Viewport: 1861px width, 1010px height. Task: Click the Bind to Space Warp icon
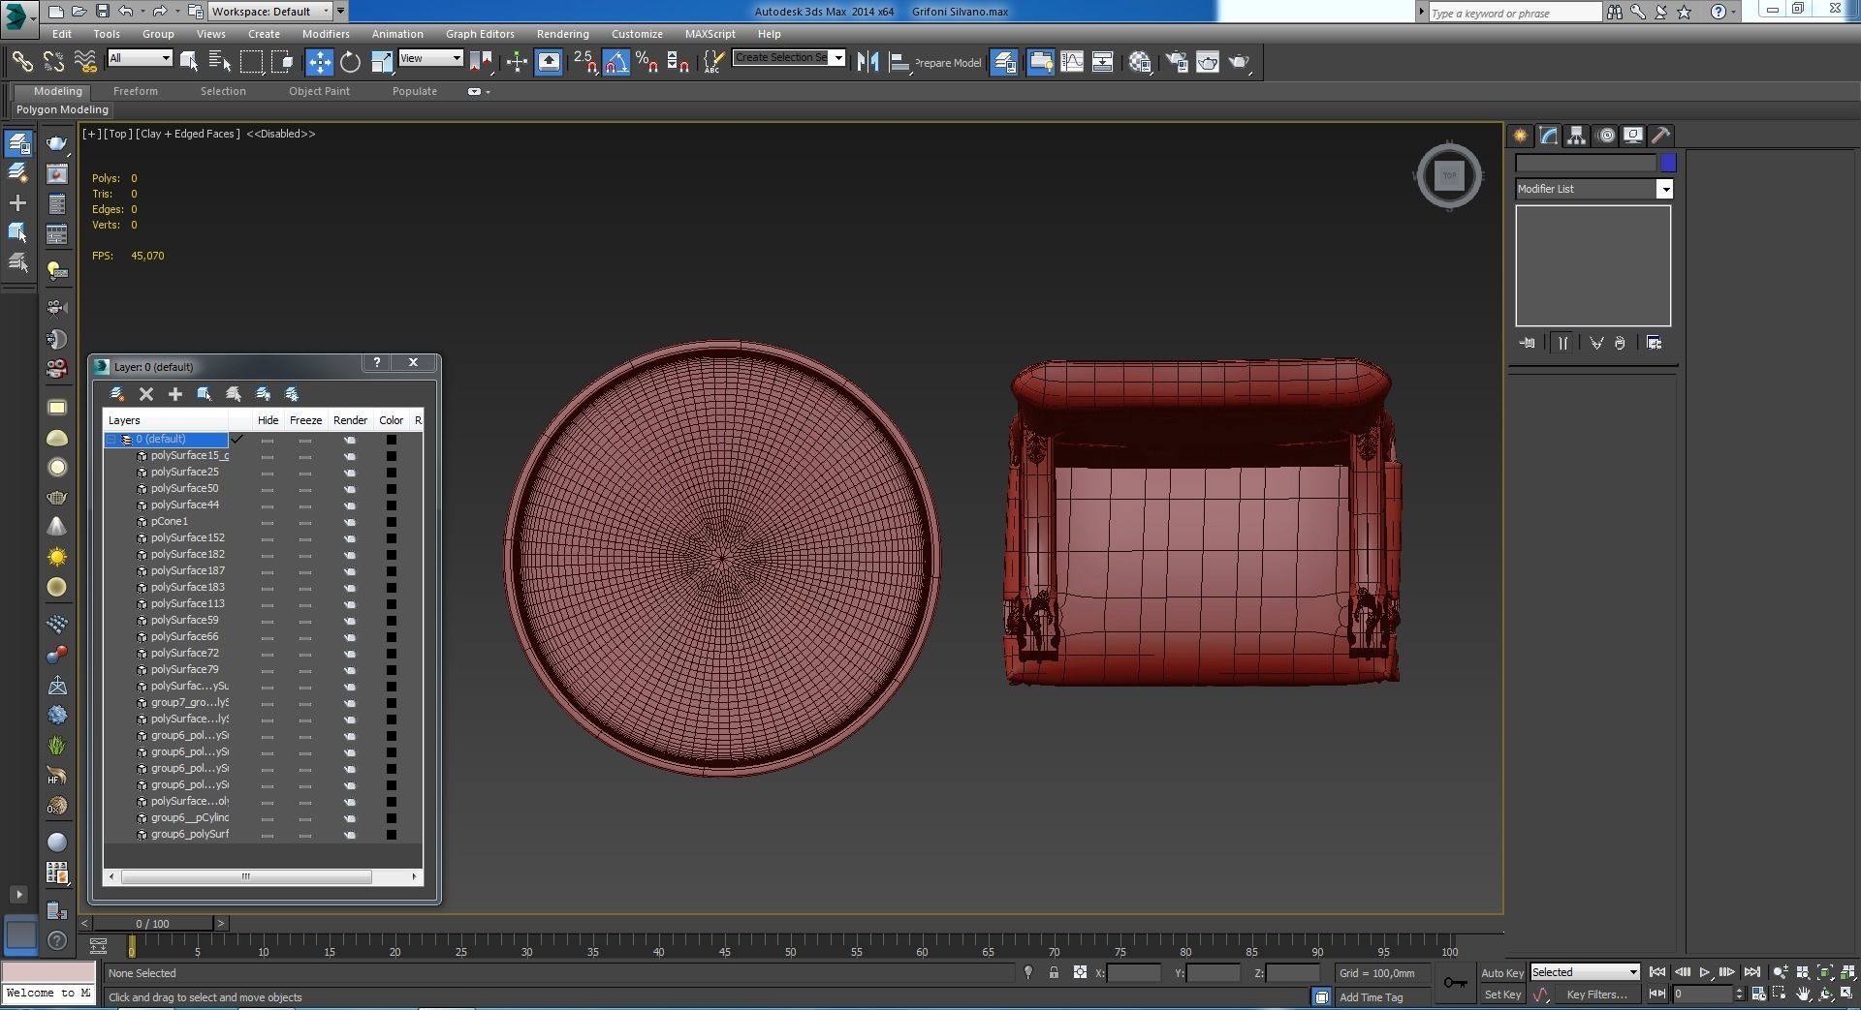(x=85, y=62)
